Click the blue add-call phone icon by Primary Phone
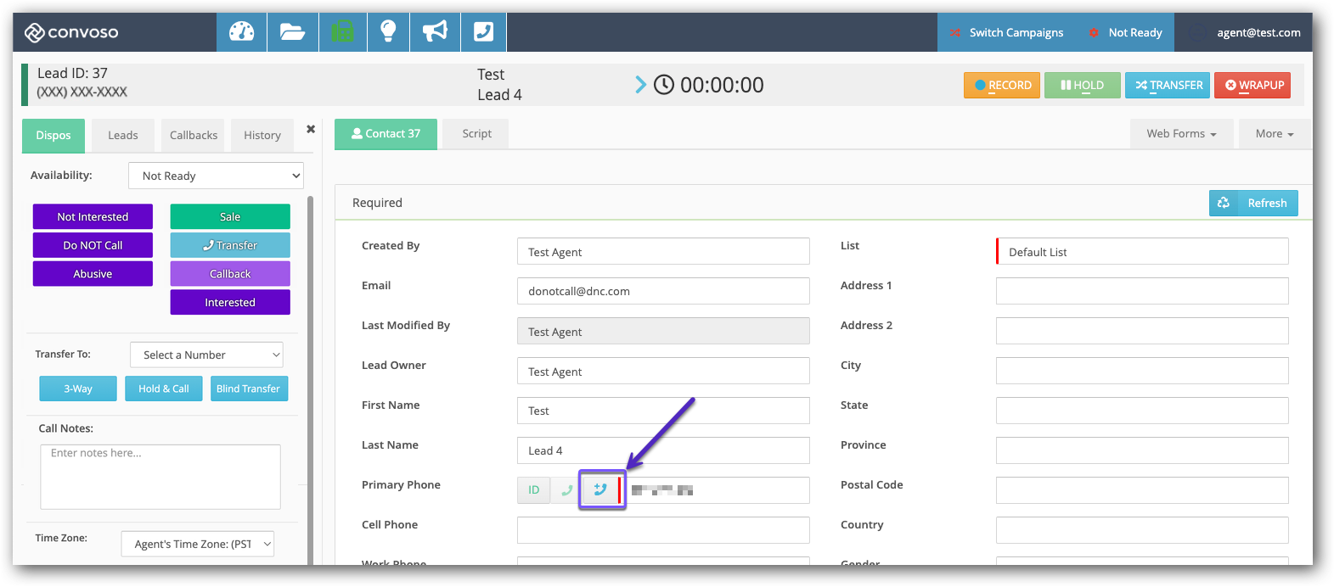Screen dimensions: 1334x587 (600, 489)
